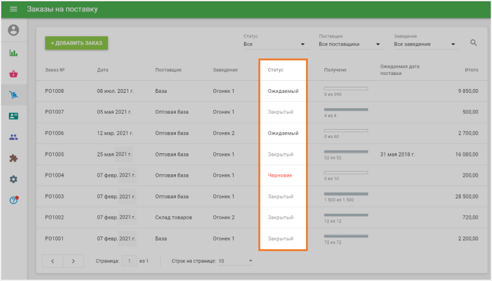Open the pink shopping basket icon

point(13,74)
